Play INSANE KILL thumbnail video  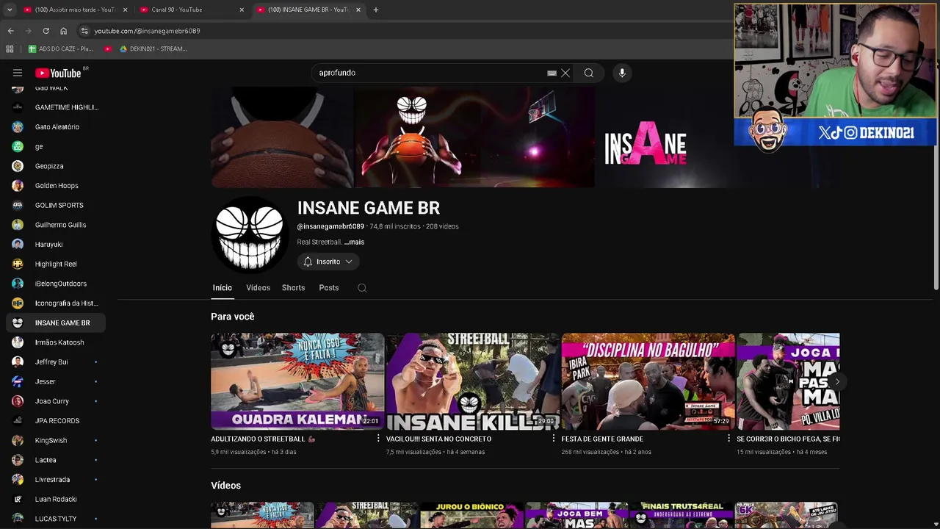click(x=473, y=381)
